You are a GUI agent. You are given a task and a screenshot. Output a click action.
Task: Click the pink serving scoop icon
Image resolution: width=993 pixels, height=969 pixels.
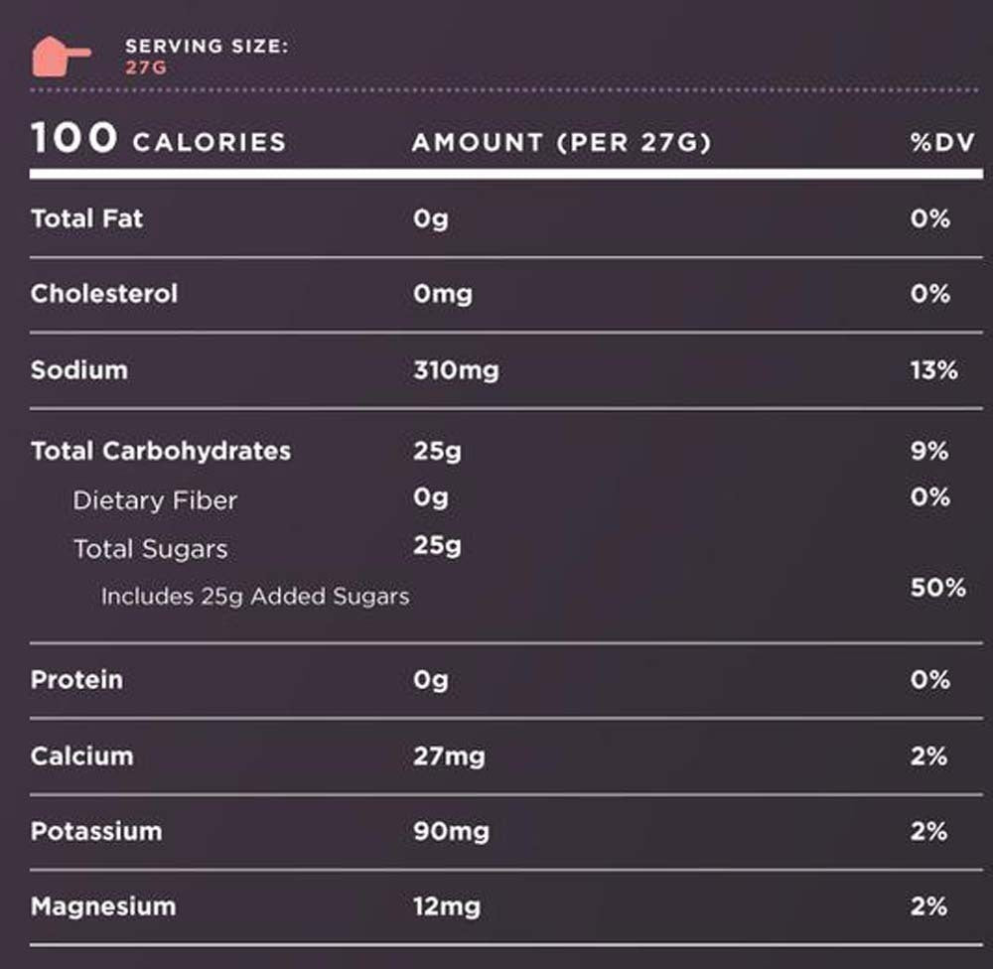[x=61, y=56]
